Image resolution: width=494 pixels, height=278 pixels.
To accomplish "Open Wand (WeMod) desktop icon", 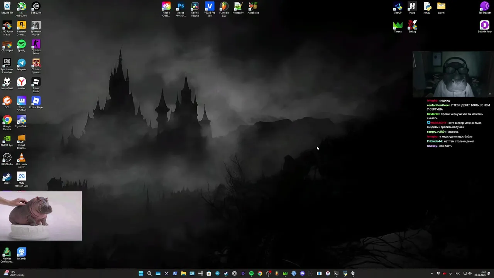I will tap(22, 104).
